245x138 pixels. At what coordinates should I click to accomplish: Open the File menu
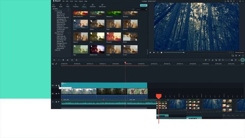(63, 1)
